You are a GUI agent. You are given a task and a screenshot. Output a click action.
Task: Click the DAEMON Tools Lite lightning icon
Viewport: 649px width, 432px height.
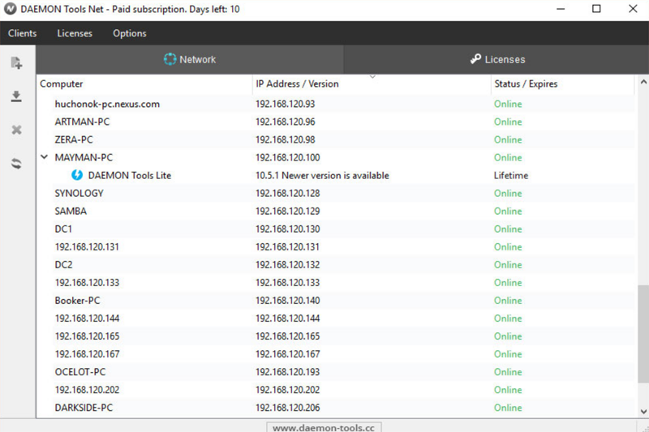(x=77, y=175)
